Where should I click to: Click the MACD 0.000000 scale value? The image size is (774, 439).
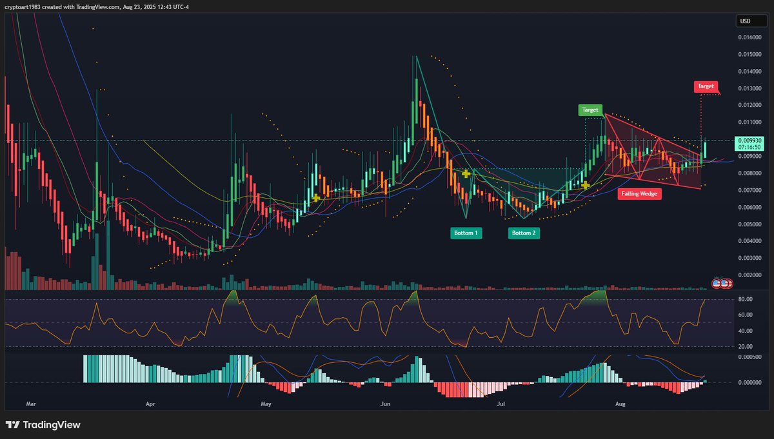tap(750, 382)
